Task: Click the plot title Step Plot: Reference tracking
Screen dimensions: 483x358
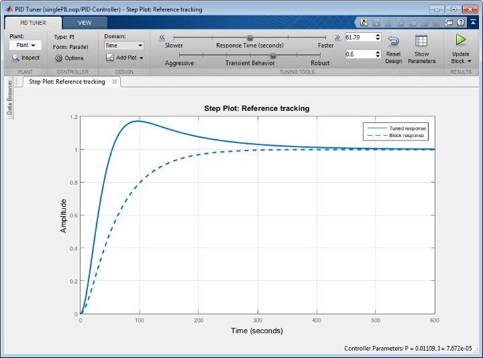Action: [x=256, y=108]
